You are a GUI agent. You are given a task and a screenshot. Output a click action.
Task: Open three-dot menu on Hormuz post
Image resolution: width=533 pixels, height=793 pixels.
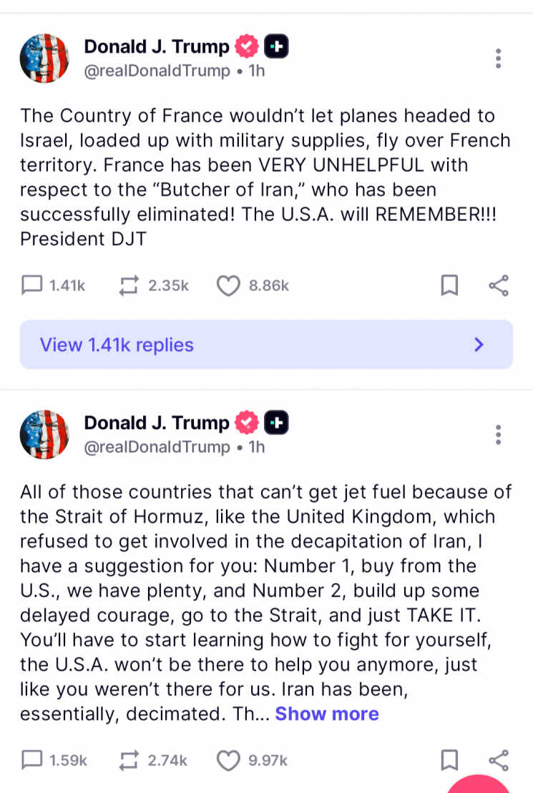point(499,435)
